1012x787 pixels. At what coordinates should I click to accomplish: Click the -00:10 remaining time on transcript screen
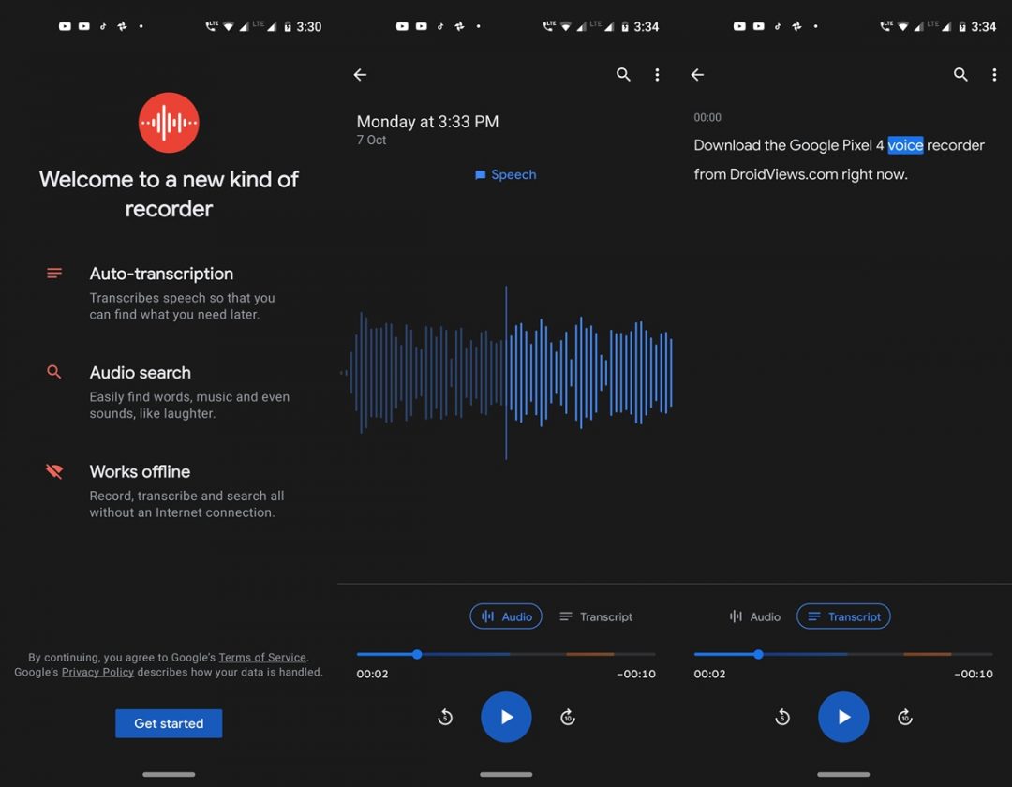tap(974, 675)
